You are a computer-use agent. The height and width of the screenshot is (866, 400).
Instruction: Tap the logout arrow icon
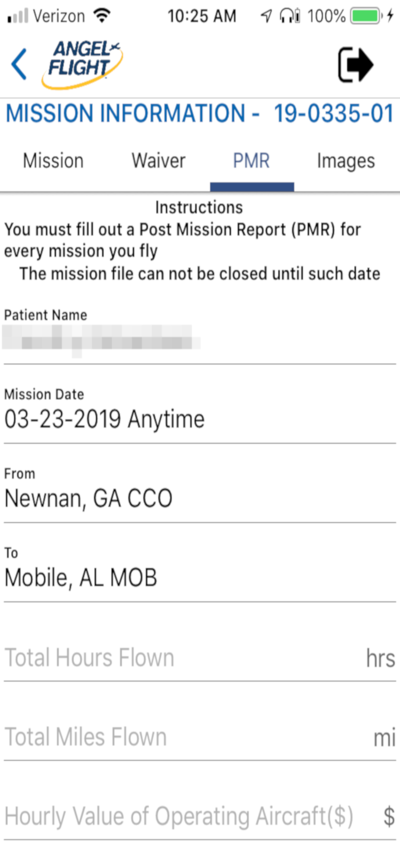tap(355, 65)
